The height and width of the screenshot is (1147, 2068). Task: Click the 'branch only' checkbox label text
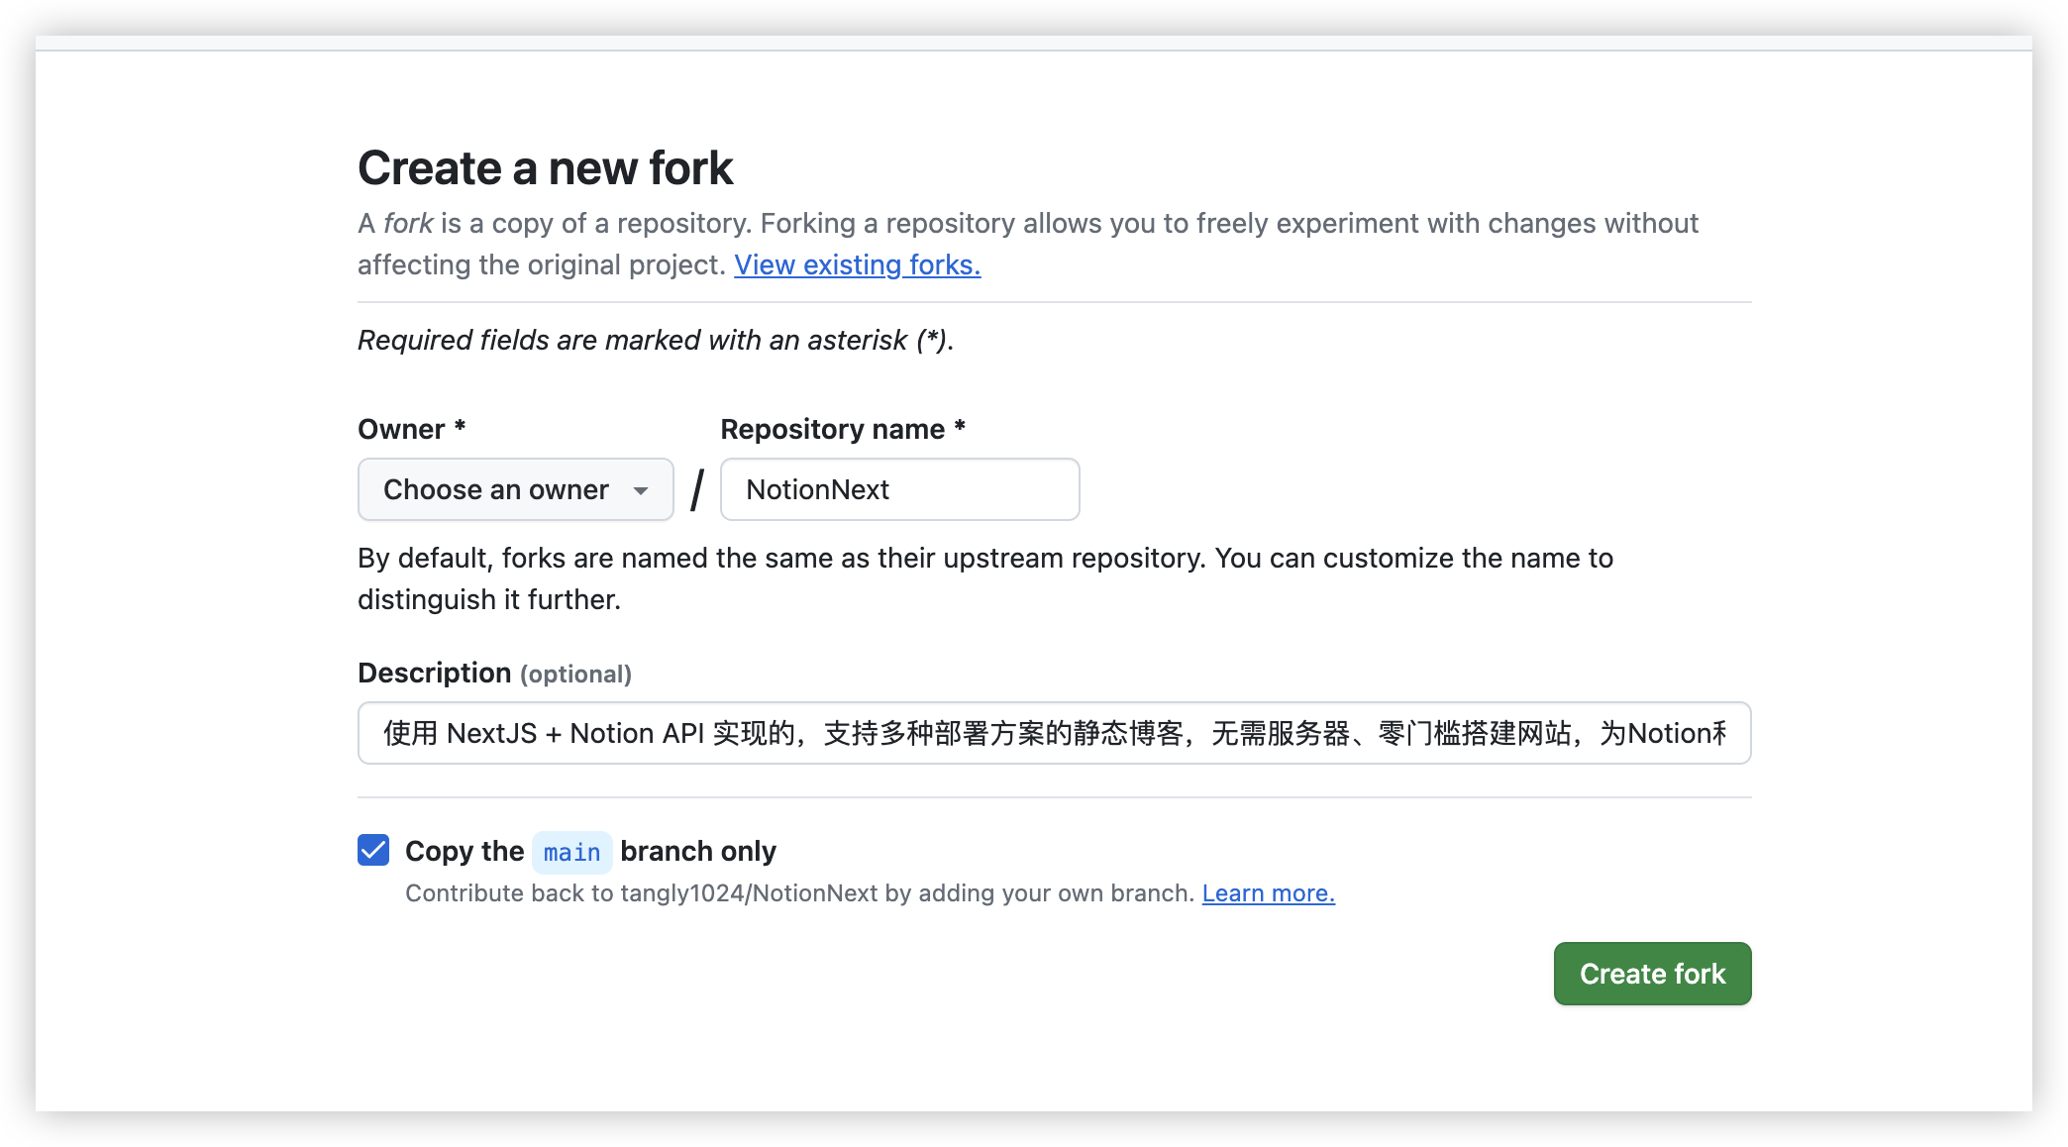click(698, 851)
